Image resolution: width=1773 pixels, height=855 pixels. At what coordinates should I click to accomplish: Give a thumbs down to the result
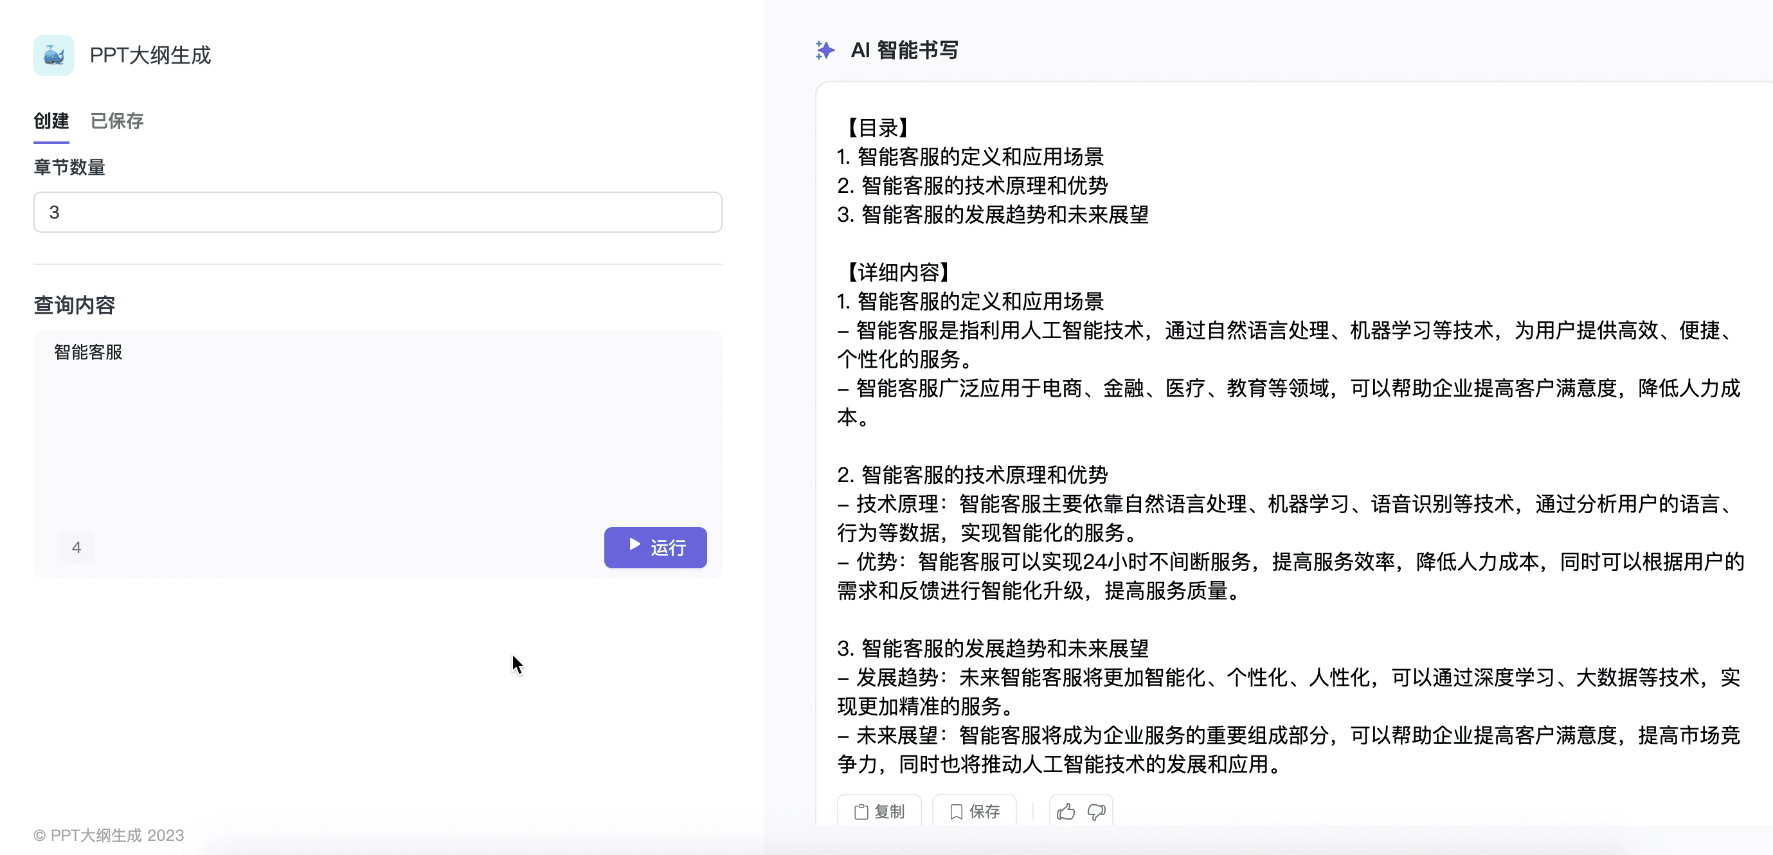pos(1097,812)
